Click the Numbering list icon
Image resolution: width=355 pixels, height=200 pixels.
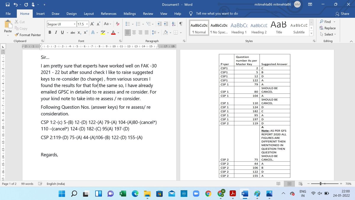tap(138, 24)
